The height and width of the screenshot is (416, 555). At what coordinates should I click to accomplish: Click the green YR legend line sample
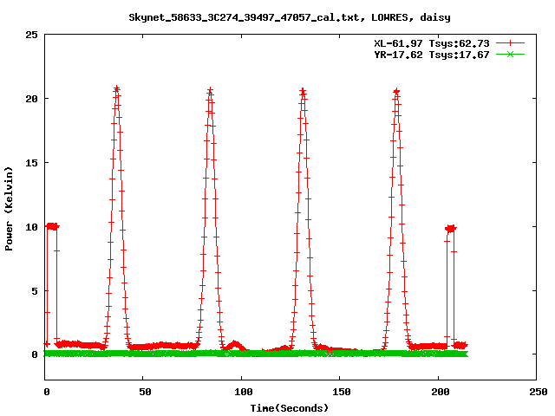point(510,54)
